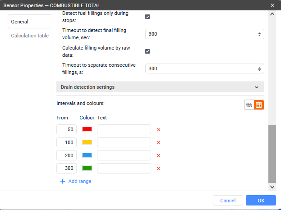Adjust the consecutive fillings timeout stepper
This screenshot has height=210, width=281.
pyautogui.click(x=259, y=68)
